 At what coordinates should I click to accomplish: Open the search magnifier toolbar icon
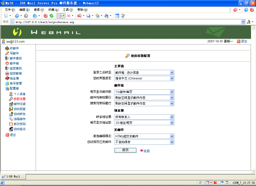tap(88, 16)
